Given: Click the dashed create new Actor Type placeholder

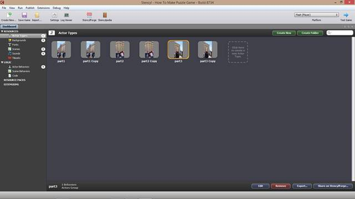Looking at the screenshot, I should coord(238,52).
